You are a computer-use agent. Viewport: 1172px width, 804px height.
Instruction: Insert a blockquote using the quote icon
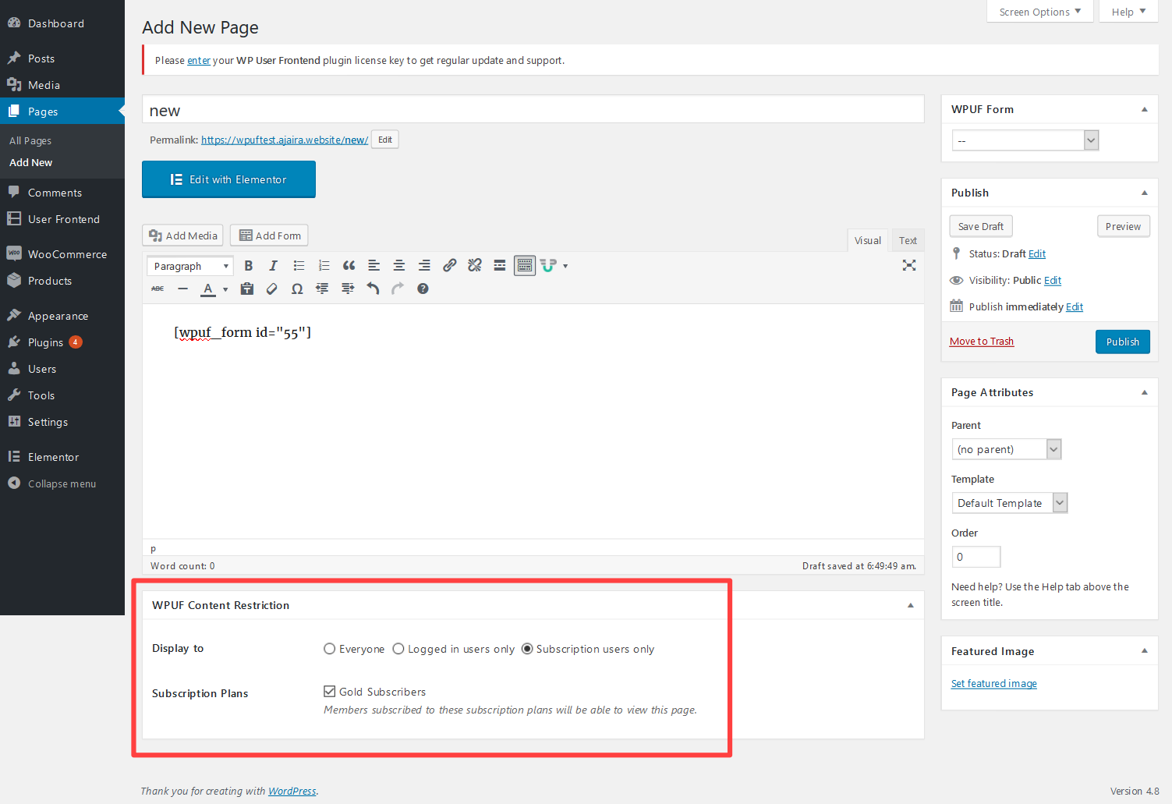pos(349,266)
